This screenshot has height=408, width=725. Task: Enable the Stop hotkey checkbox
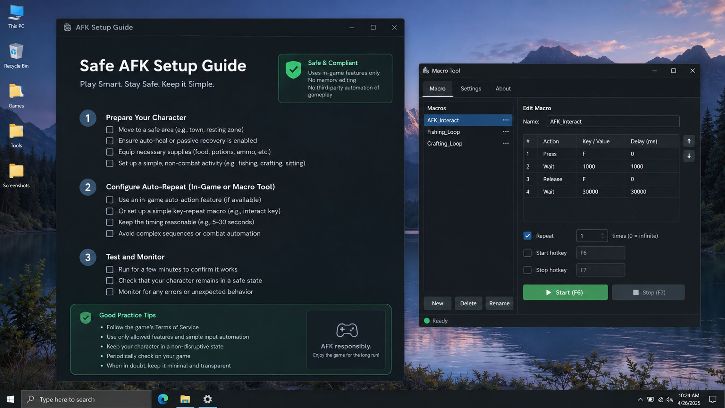pos(527,270)
